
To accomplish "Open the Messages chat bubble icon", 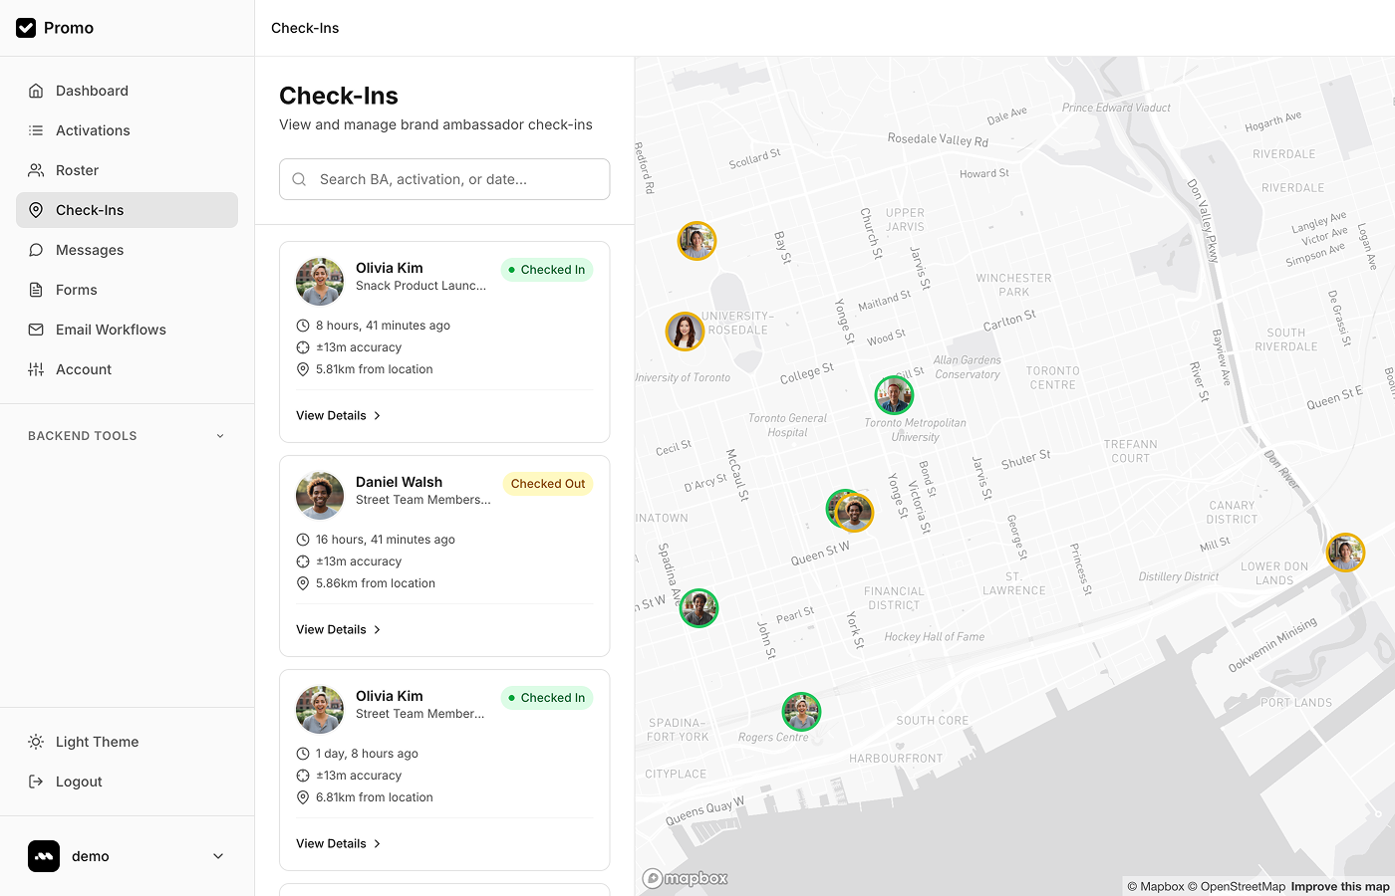I will tap(35, 250).
